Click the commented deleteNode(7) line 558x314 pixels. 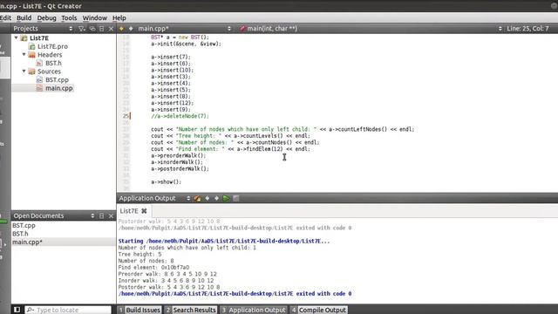(180, 116)
